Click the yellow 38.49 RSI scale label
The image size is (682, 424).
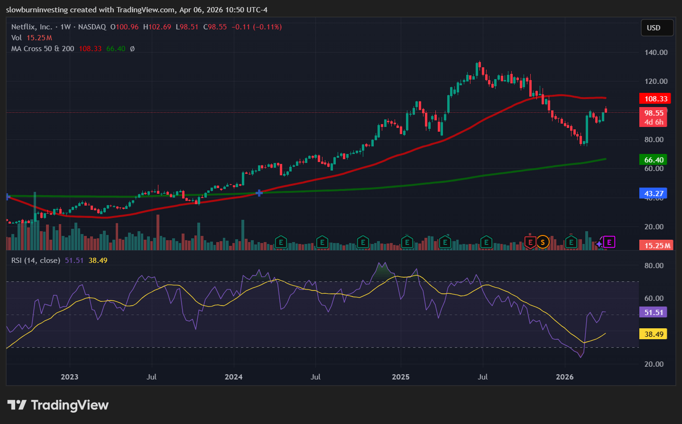click(654, 334)
